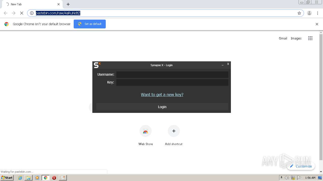Open the Chrome profile avatar
The width and height of the screenshot is (323, 181).
tap(309, 13)
